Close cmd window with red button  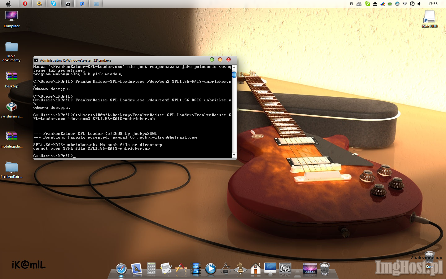coord(229,60)
